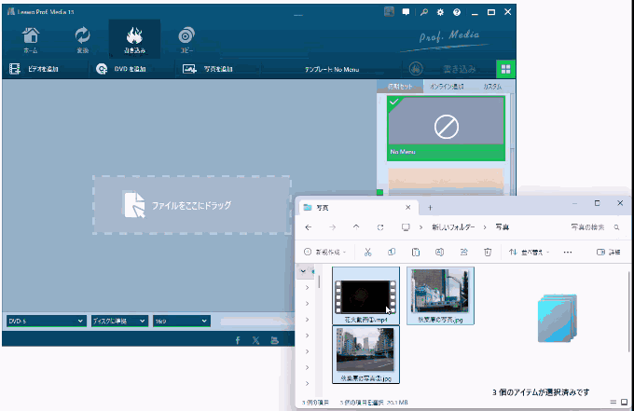
Task: Click the cut scissors icon in Explorer
Action: click(368, 252)
